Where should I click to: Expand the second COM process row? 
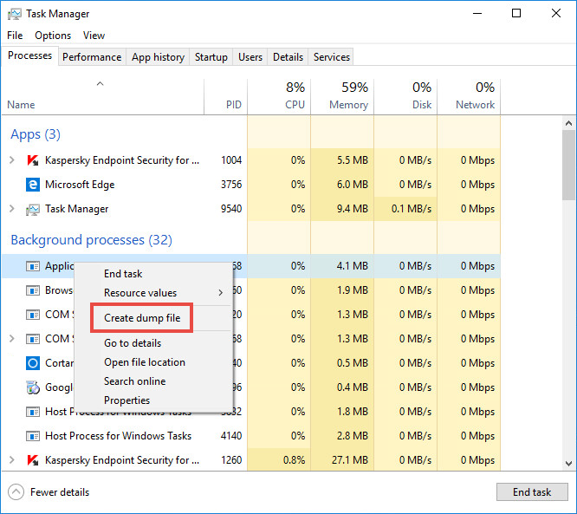12,338
